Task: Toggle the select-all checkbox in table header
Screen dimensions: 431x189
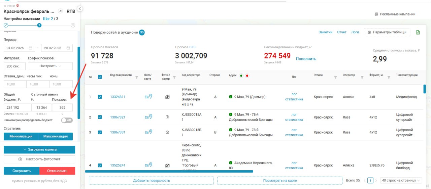Action: 100,77
